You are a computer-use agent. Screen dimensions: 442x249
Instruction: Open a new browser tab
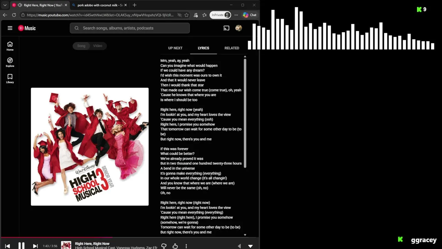(x=135, y=5)
